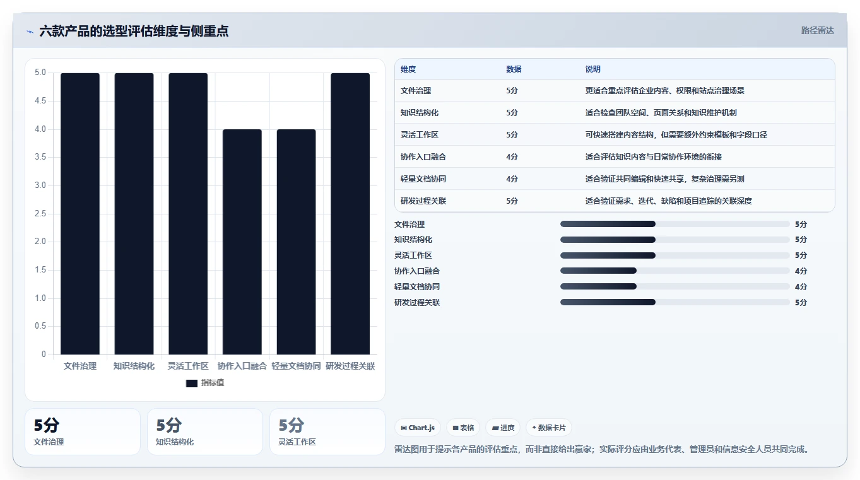This screenshot has width=860, height=480.
Task: Open the 灵活工作区 5分 data card
Action: coord(327,431)
